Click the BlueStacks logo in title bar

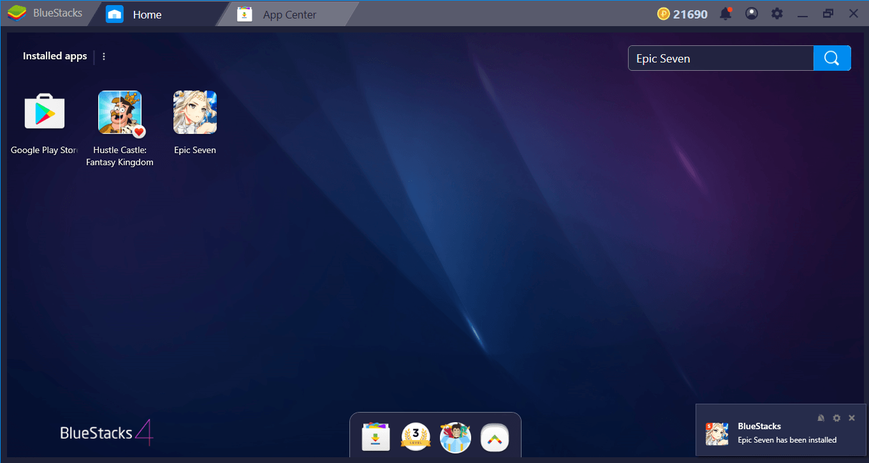point(17,13)
